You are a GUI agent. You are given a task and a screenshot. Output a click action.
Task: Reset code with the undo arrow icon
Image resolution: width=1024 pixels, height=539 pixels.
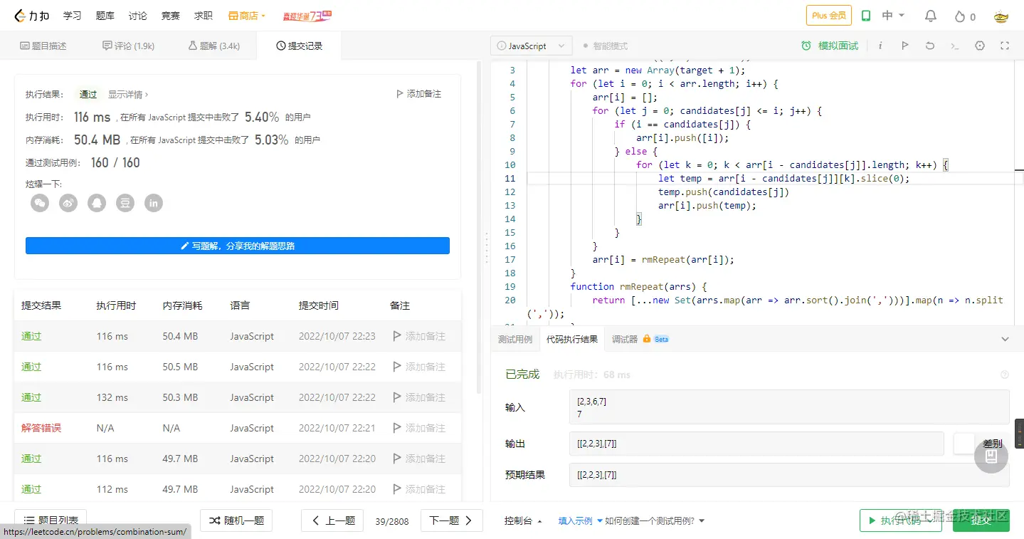click(x=929, y=46)
